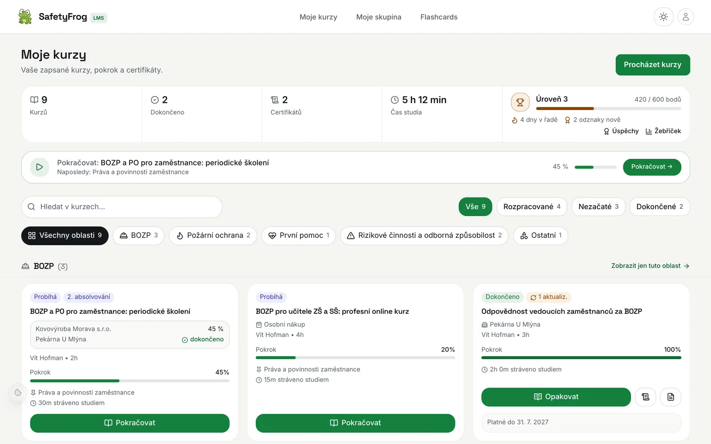The image size is (711, 444).
Task: Click the Opakovat button
Action: pos(556,397)
